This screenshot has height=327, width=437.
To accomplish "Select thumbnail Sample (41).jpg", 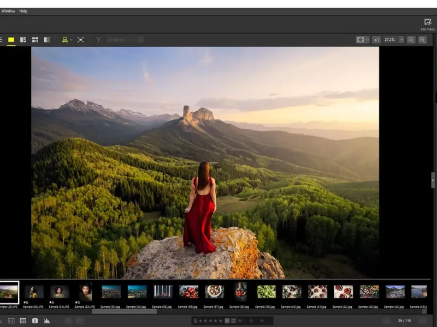I will click(318, 292).
